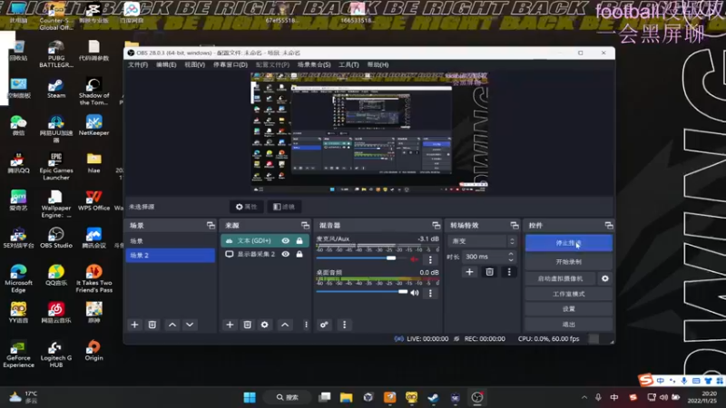Open the 视图(V) menu
The width and height of the screenshot is (726, 408).
coord(194,64)
